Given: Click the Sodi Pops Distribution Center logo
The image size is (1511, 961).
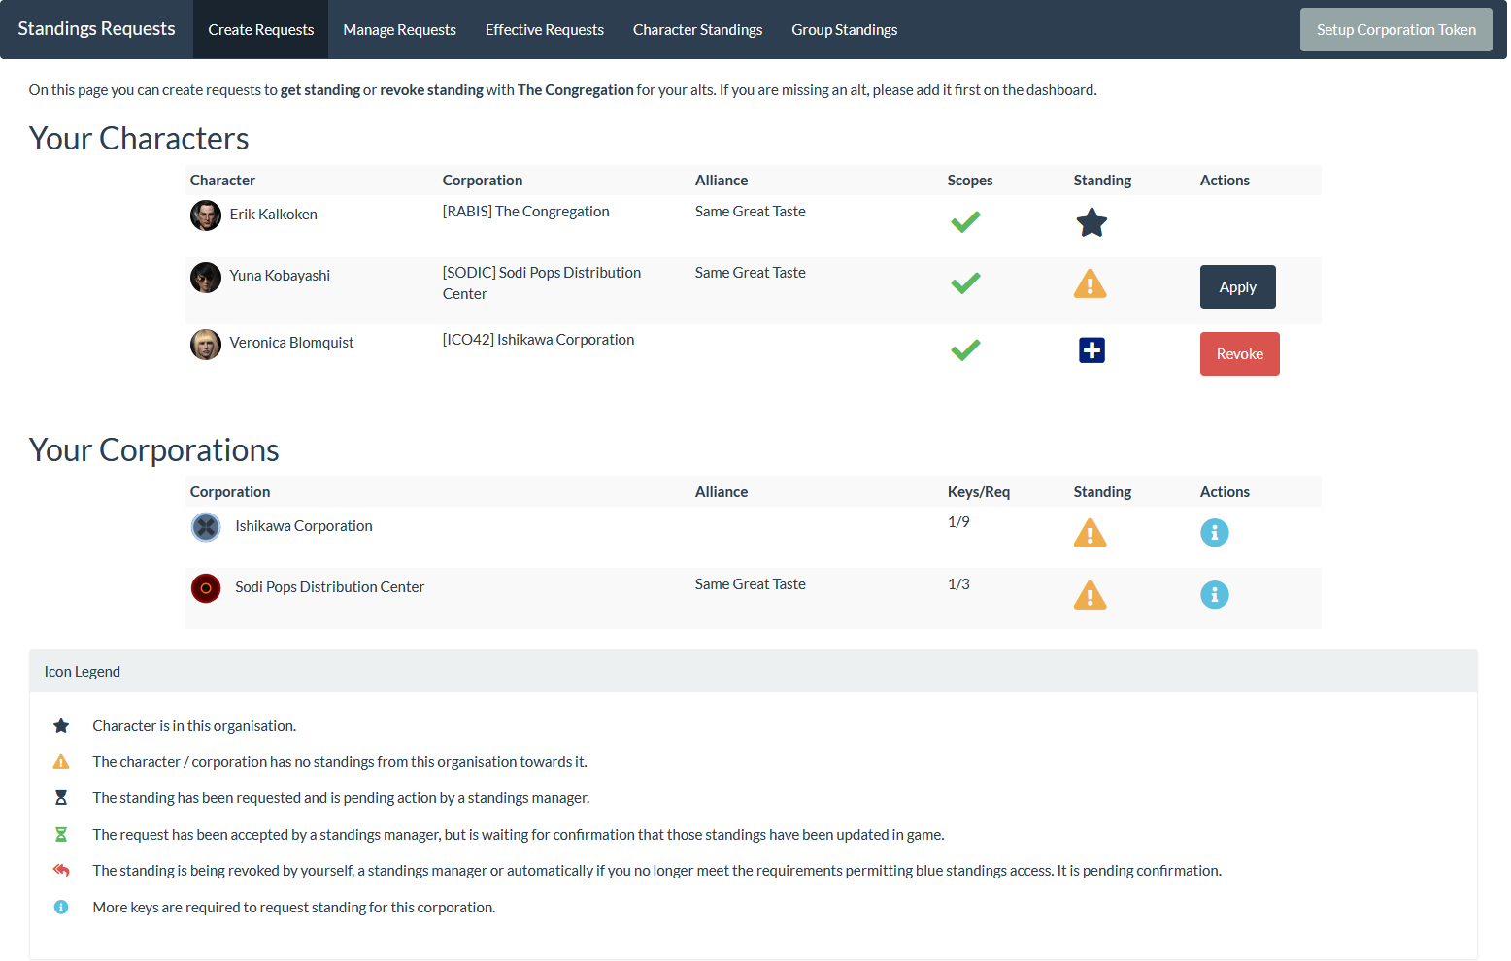Looking at the screenshot, I should [206, 588].
